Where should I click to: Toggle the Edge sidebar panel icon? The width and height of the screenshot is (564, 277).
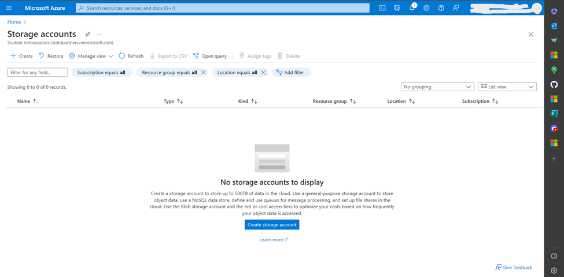pos(554,256)
